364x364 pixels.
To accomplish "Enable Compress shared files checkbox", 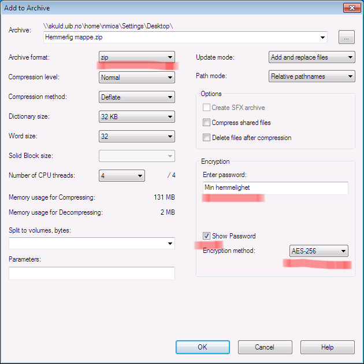I will click(x=206, y=123).
